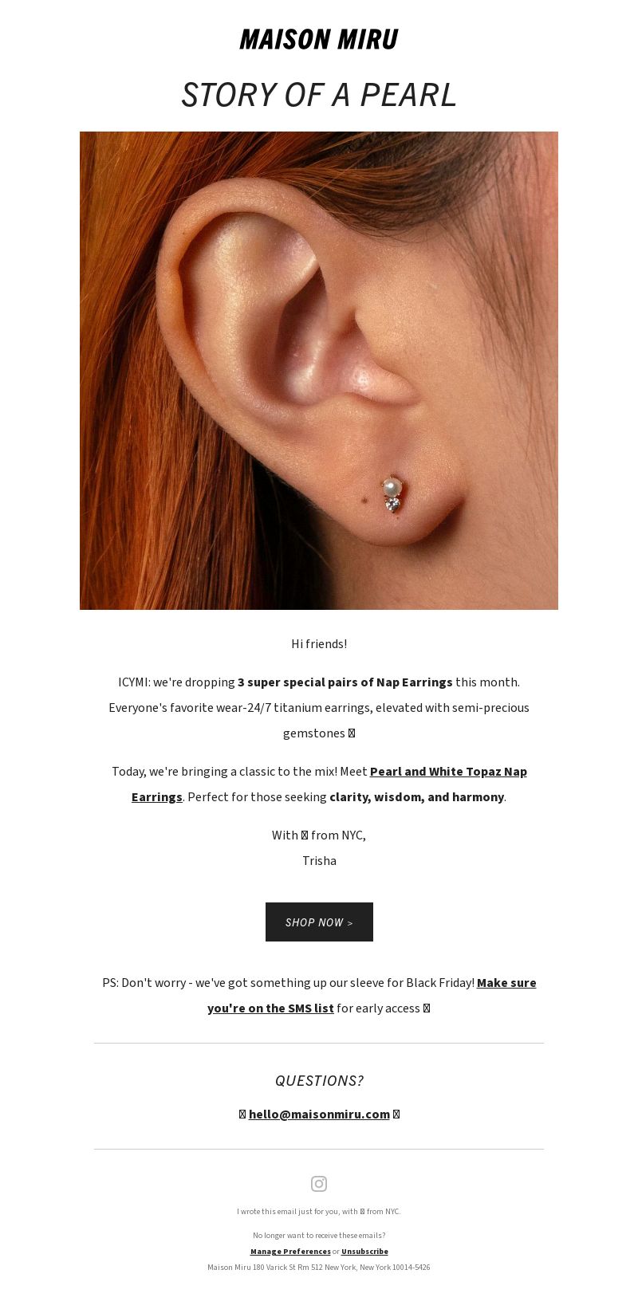
Task: Click the missing emoji glyph after 'gemstones'
Action: [352, 733]
